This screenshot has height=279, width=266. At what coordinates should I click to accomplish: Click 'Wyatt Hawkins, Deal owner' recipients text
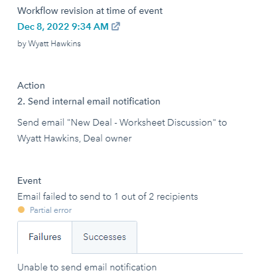(x=74, y=138)
